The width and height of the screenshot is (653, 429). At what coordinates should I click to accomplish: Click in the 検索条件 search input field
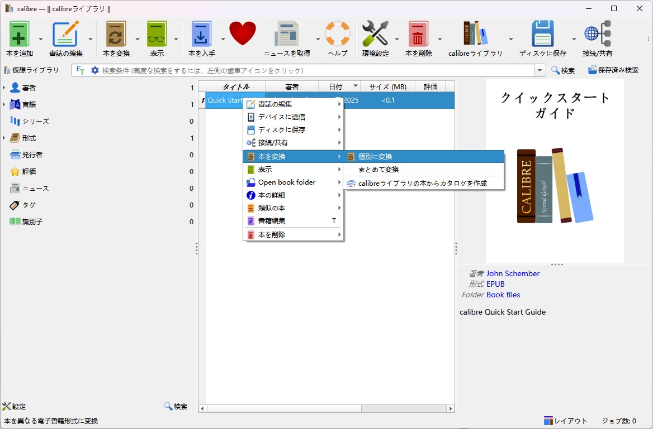click(316, 70)
